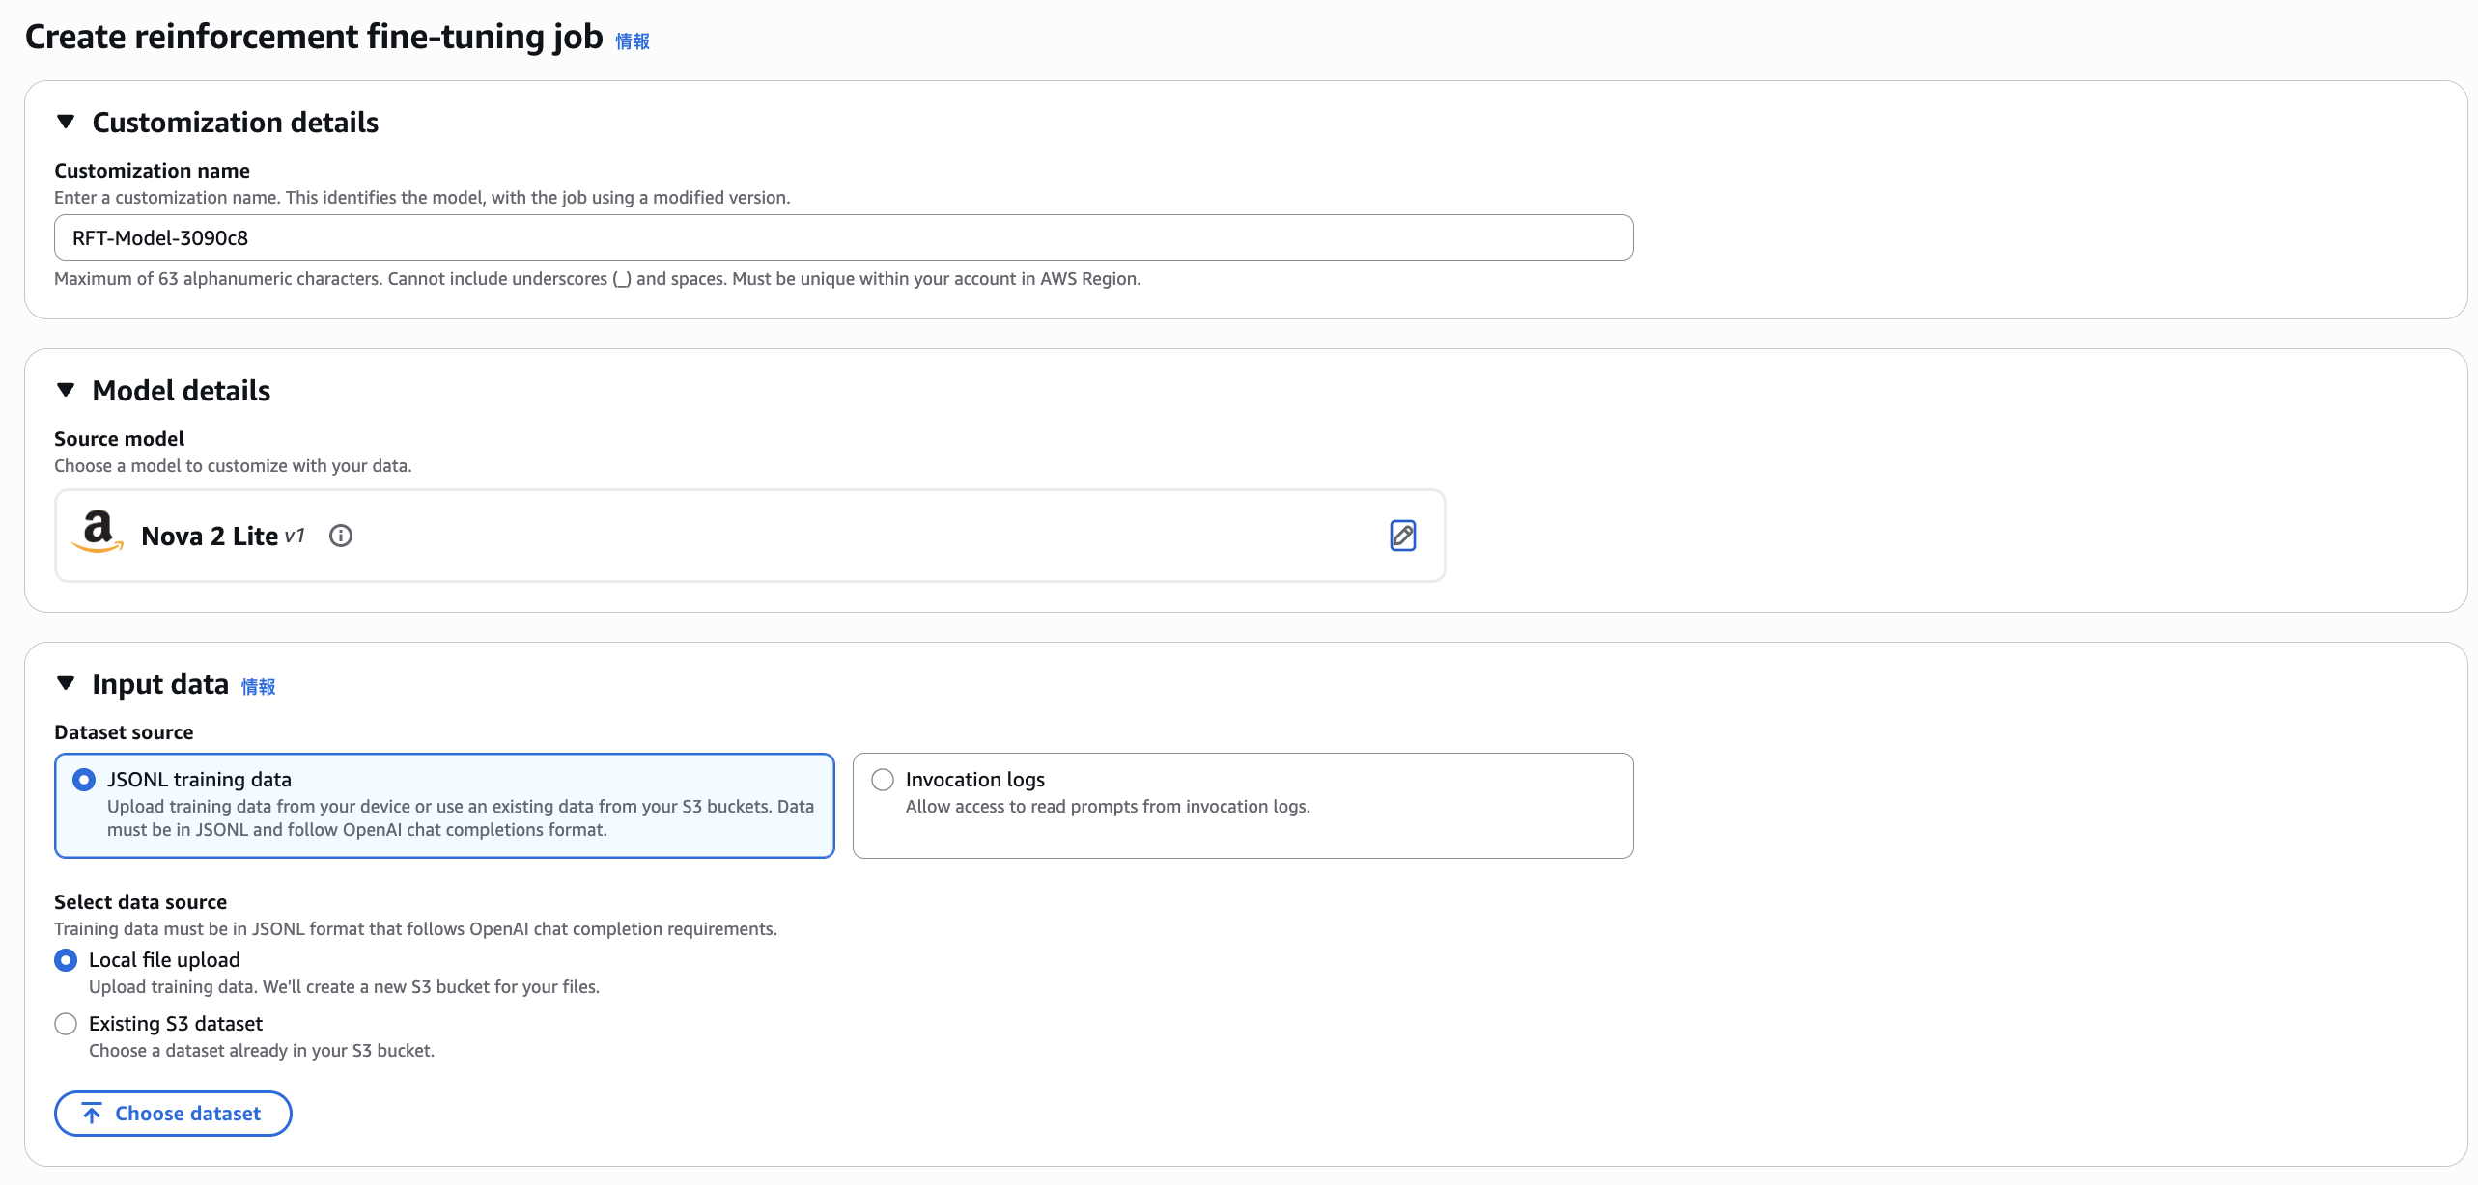Click the edit pencil icon for source model
The width and height of the screenshot is (2478, 1185).
(x=1402, y=536)
